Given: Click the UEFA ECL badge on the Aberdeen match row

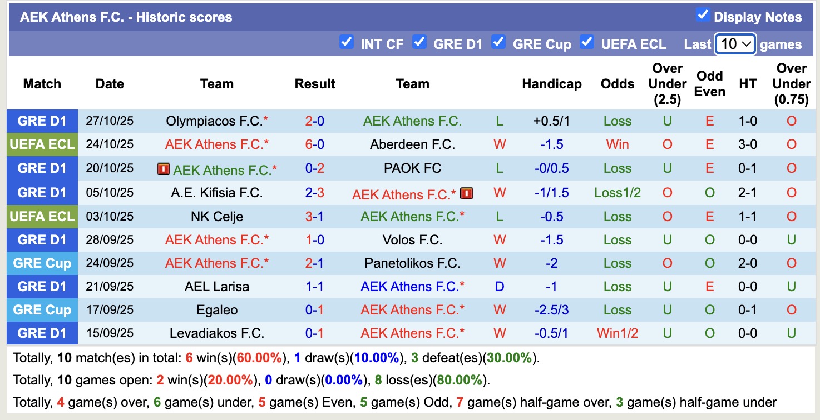Looking at the screenshot, I should [42, 144].
